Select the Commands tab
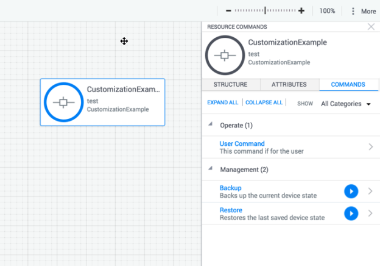This screenshot has width=380, height=266. tap(348, 85)
